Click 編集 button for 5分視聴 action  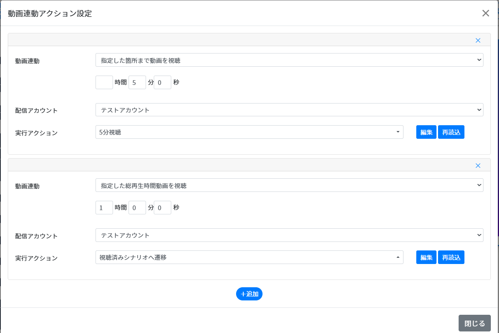pyautogui.click(x=426, y=132)
